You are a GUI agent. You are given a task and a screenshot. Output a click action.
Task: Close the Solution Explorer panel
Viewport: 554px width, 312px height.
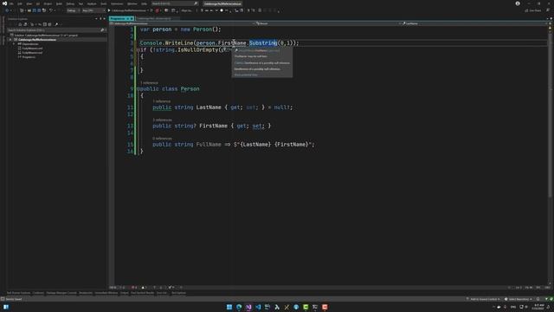[x=104, y=19]
